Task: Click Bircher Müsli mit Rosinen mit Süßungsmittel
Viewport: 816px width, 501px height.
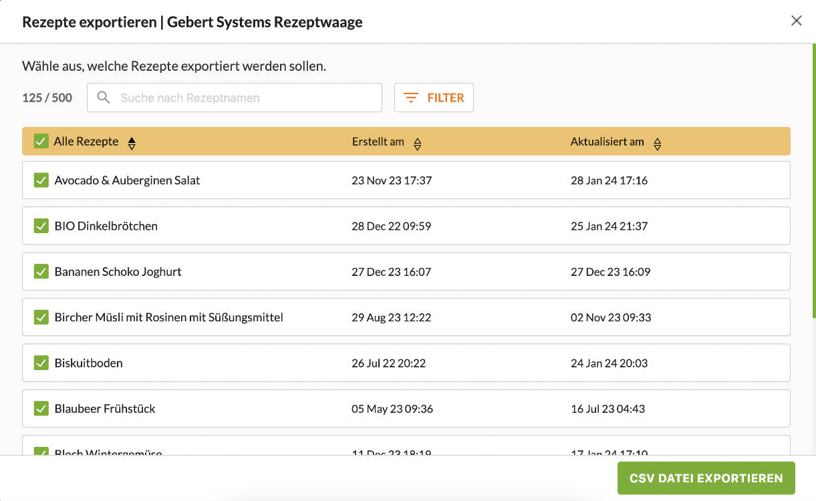Action: click(169, 317)
